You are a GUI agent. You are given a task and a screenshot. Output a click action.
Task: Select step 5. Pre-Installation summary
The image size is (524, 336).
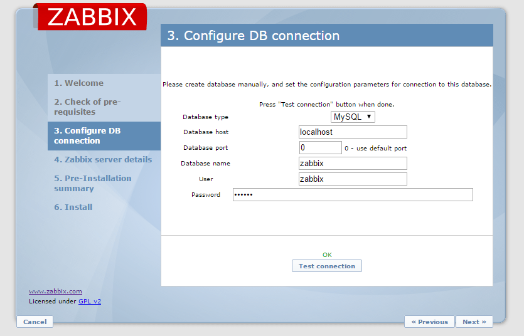click(x=93, y=183)
